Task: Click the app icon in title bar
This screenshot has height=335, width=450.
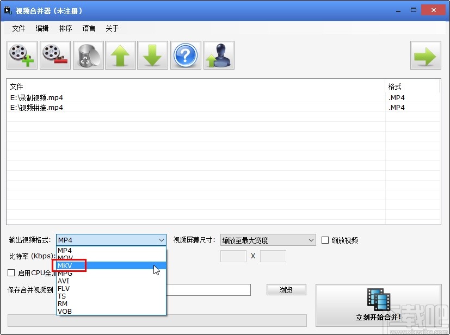Action: coord(8,11)
